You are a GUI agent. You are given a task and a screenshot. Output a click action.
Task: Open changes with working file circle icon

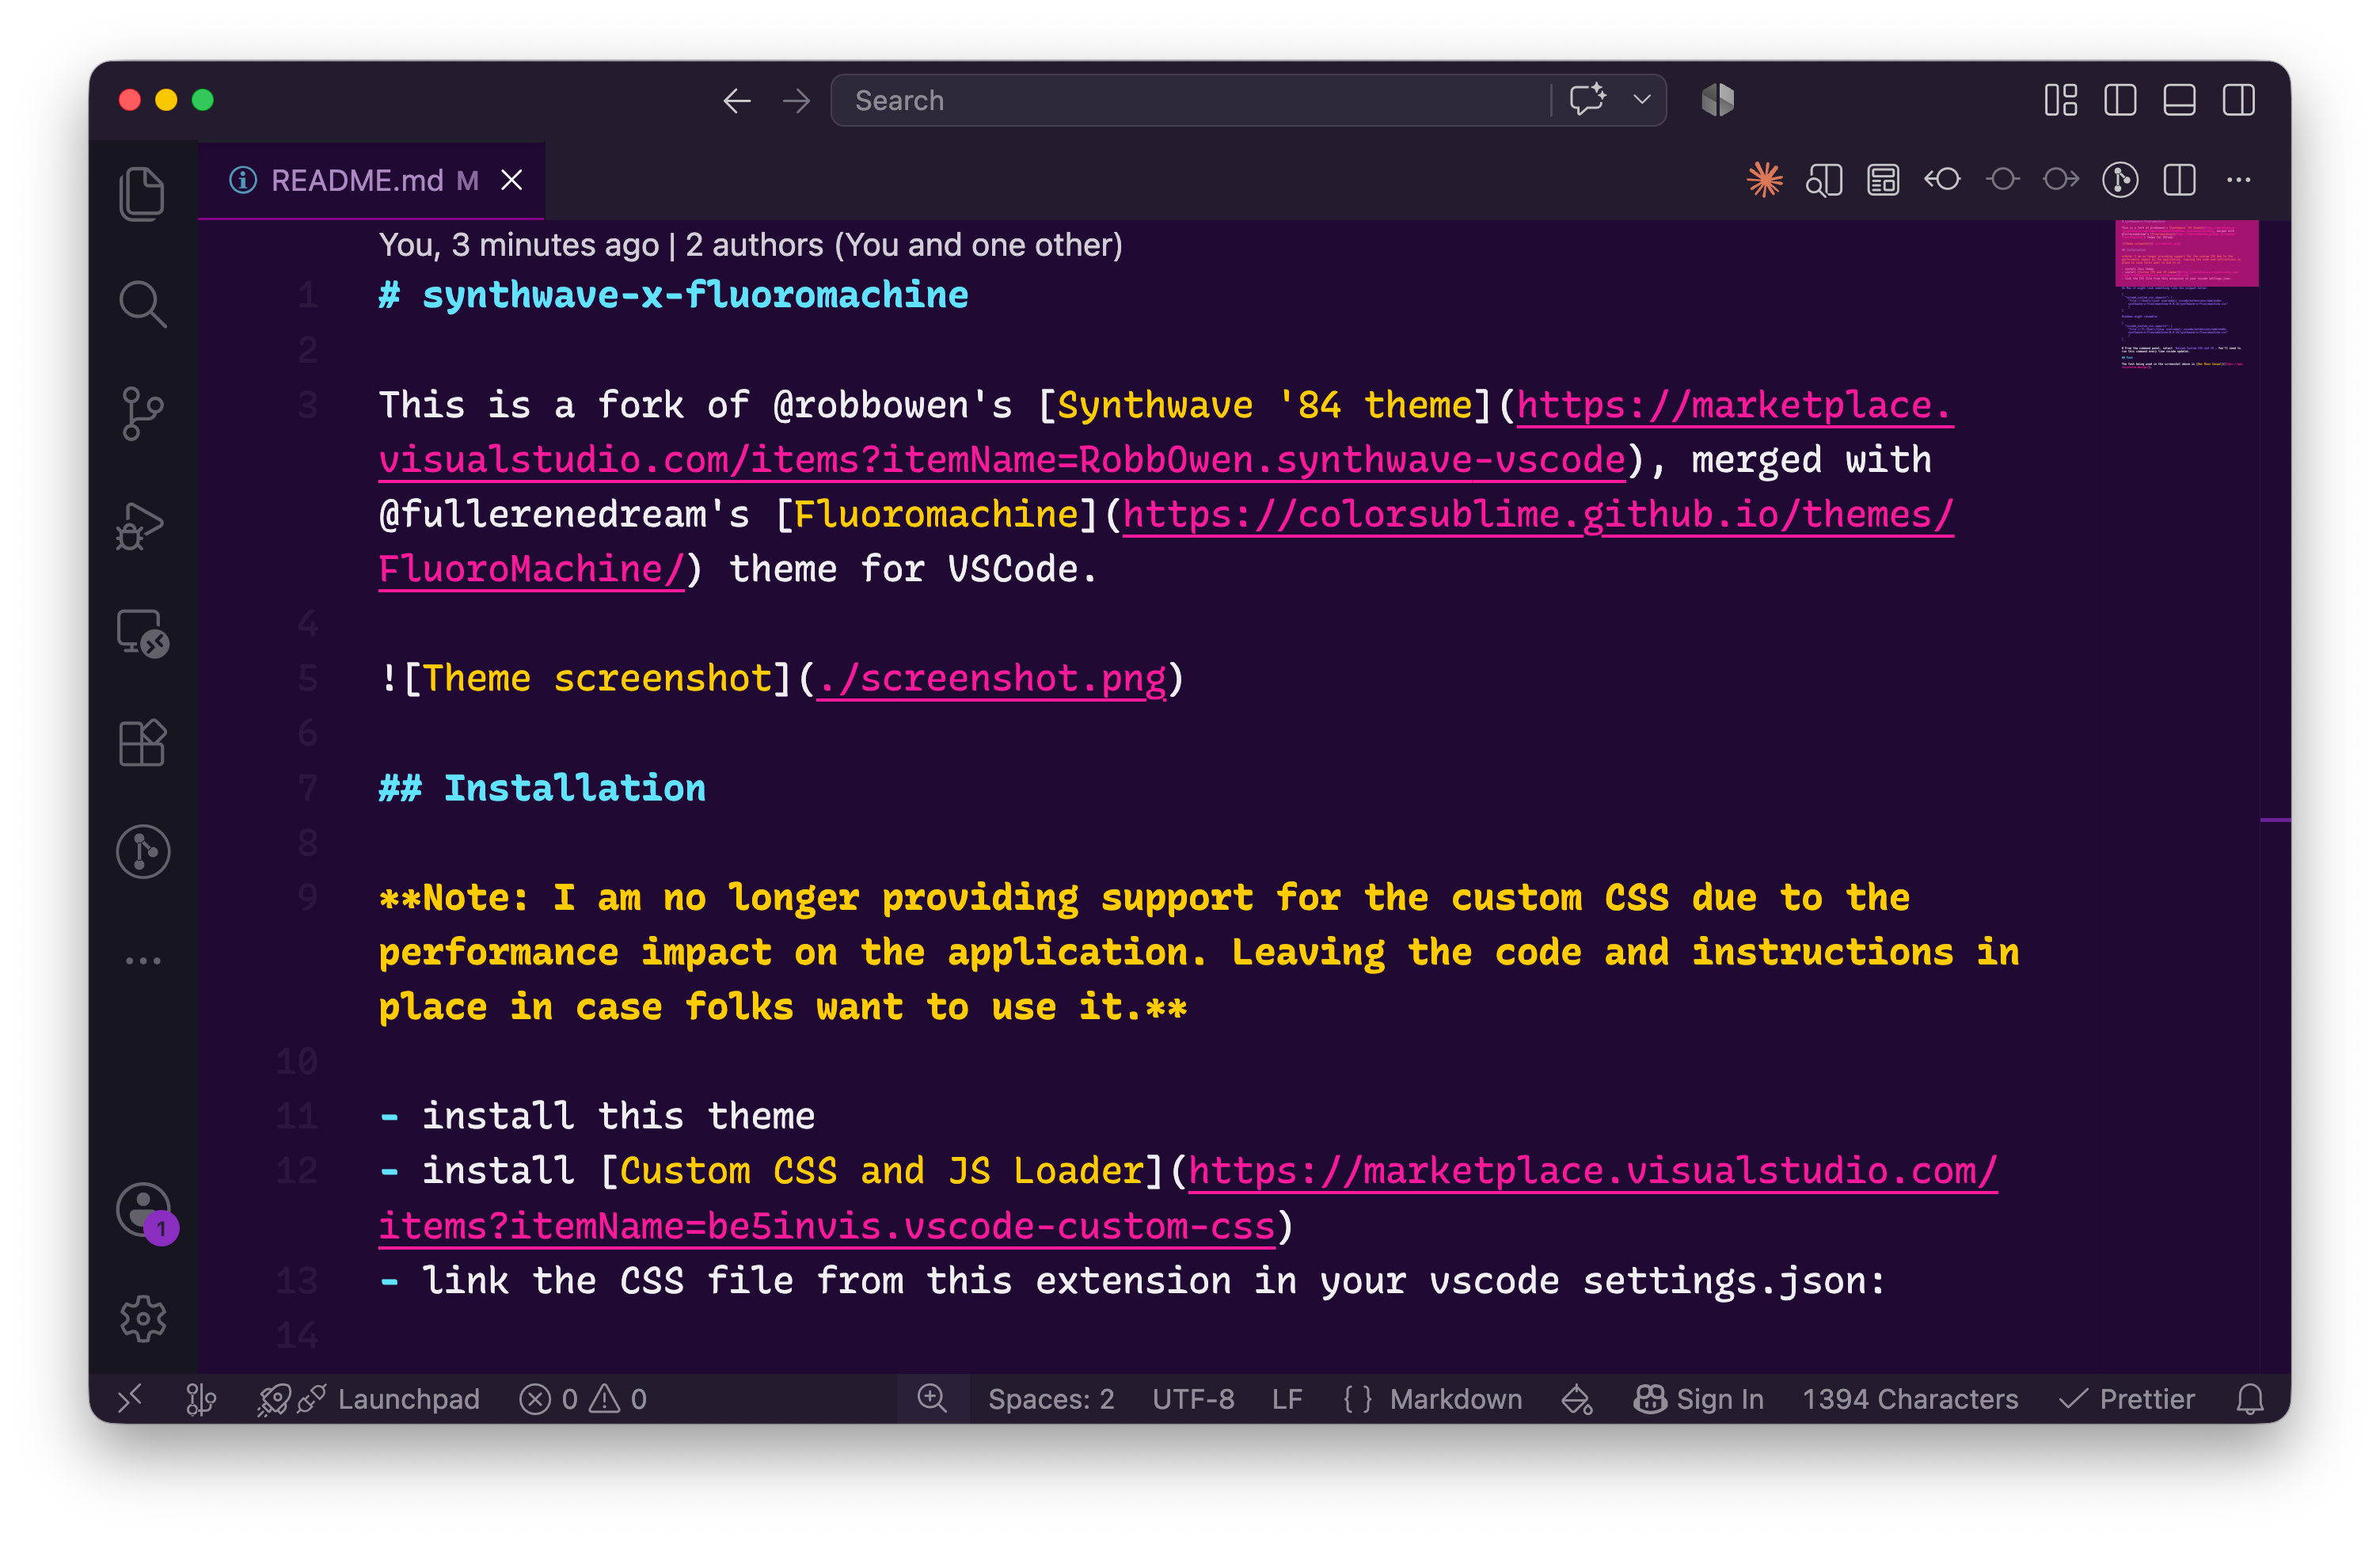point(2002,180)
